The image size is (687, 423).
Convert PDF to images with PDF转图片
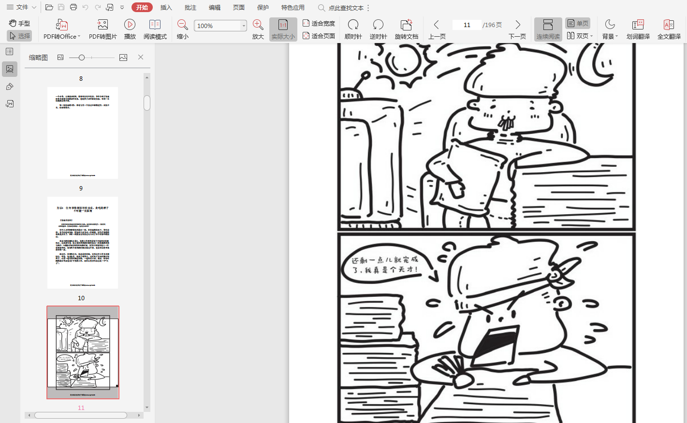pyautogui.click(x=103, y=29)
